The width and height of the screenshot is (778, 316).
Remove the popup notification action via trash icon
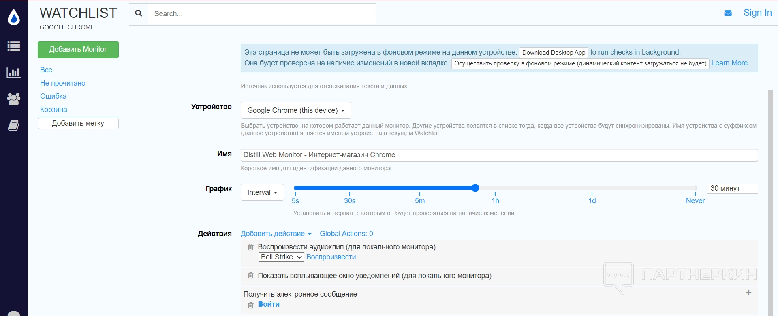[251, 276]
